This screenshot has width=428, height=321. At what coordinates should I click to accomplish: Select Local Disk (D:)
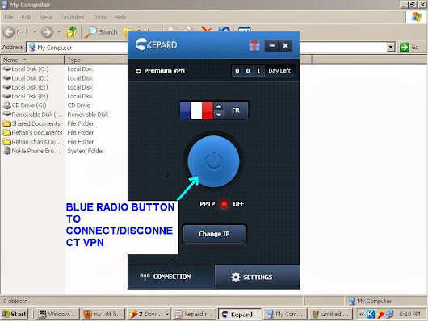[x=26, y=78]
